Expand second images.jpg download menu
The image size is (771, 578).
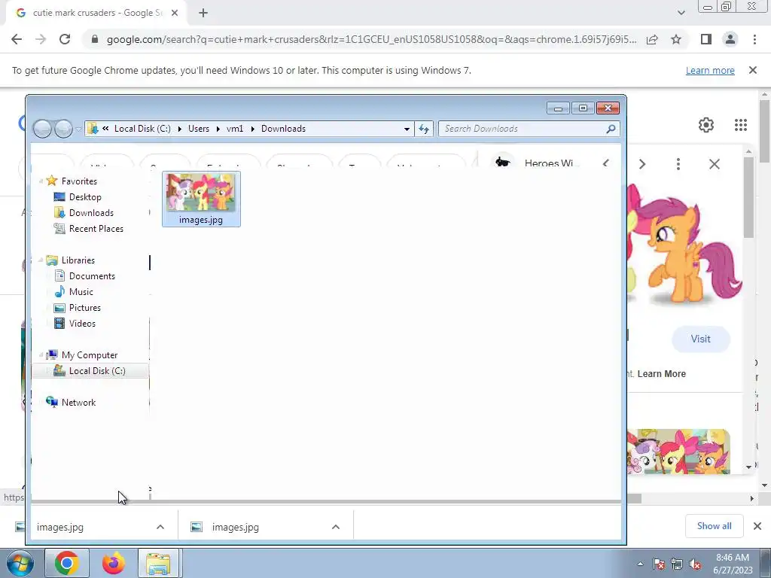coord(336,527)
